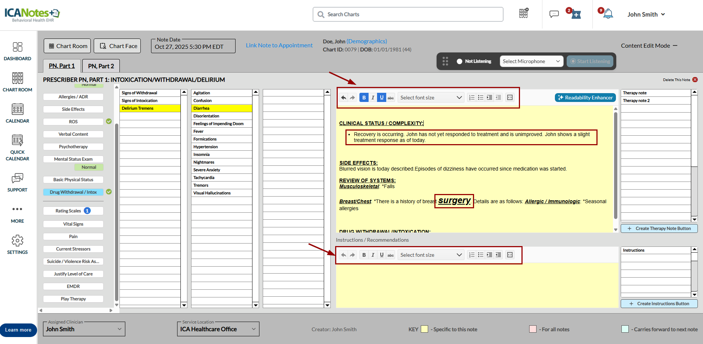Open the Calendar sidebar icon
Viewport: 703px width, 344px height.
[x=17, y=113]
